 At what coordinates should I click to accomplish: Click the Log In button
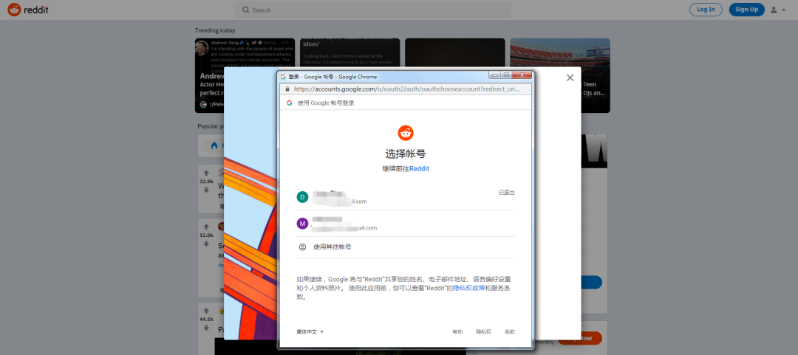pos(706,10)
